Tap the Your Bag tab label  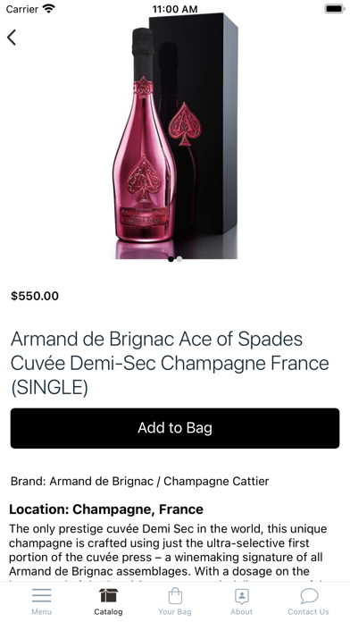(175, 611)
